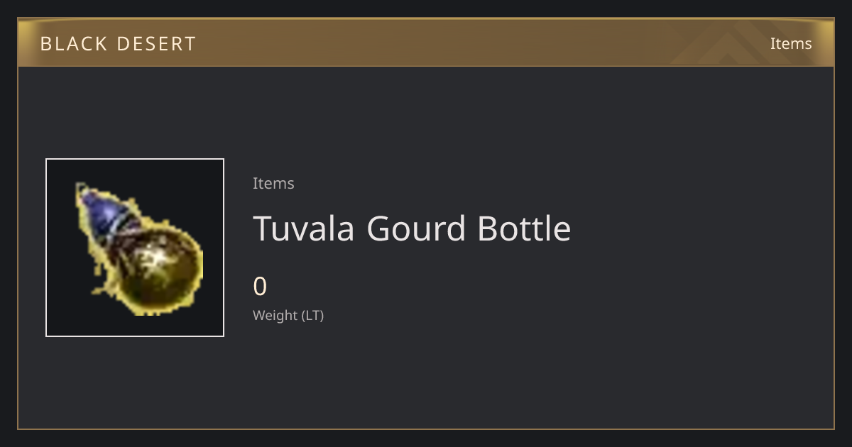Open the BLACK DESERT home title

coord(118,43)
